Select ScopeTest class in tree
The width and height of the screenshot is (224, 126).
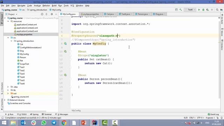tap(24, 64)
